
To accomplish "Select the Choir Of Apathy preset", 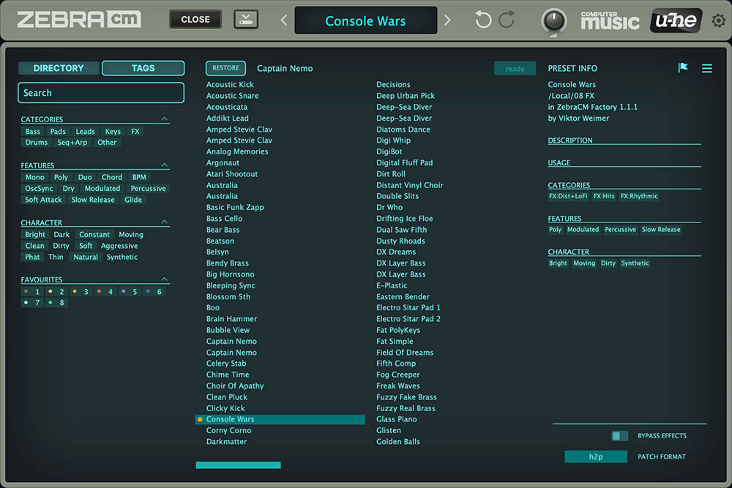I will pos(235,386).
